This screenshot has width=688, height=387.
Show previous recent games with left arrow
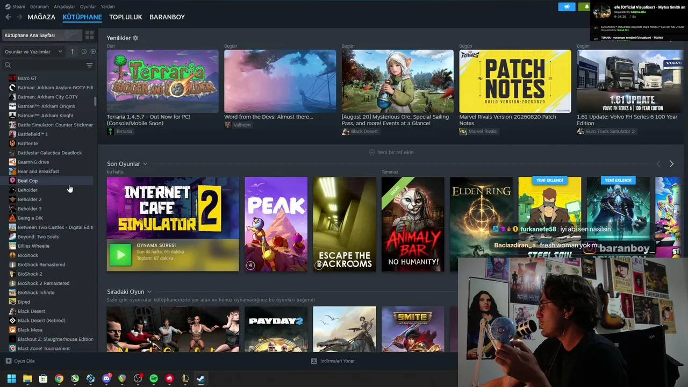click(x=658, y=164)
